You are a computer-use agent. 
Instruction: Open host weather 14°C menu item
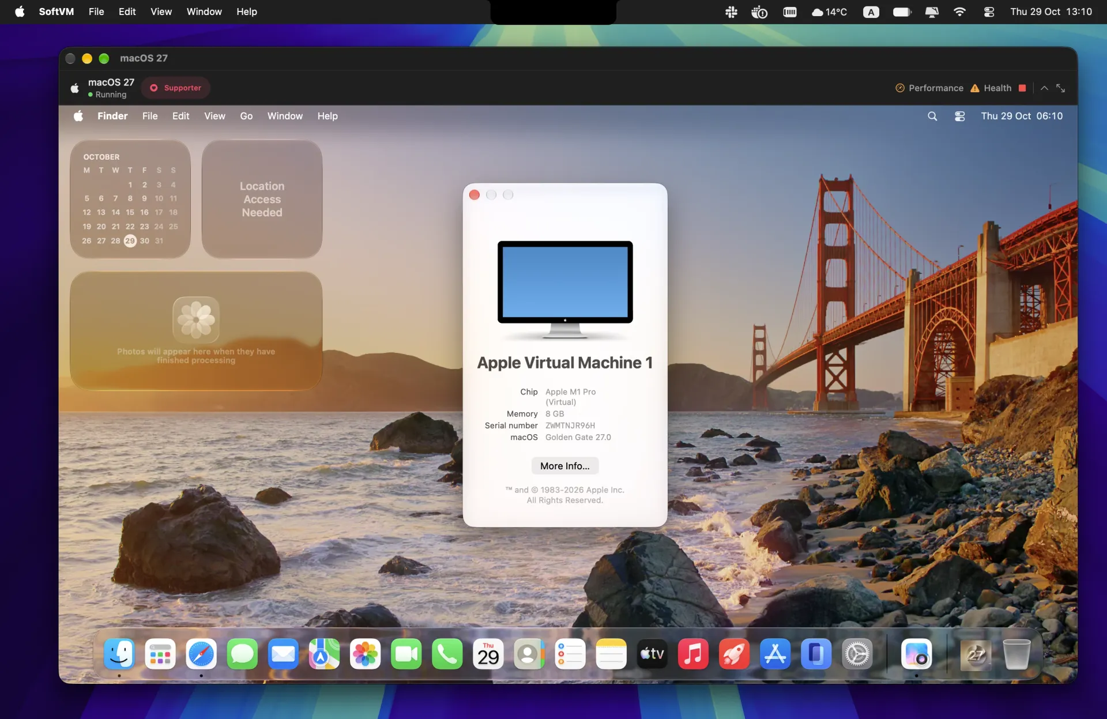point(829,12)
